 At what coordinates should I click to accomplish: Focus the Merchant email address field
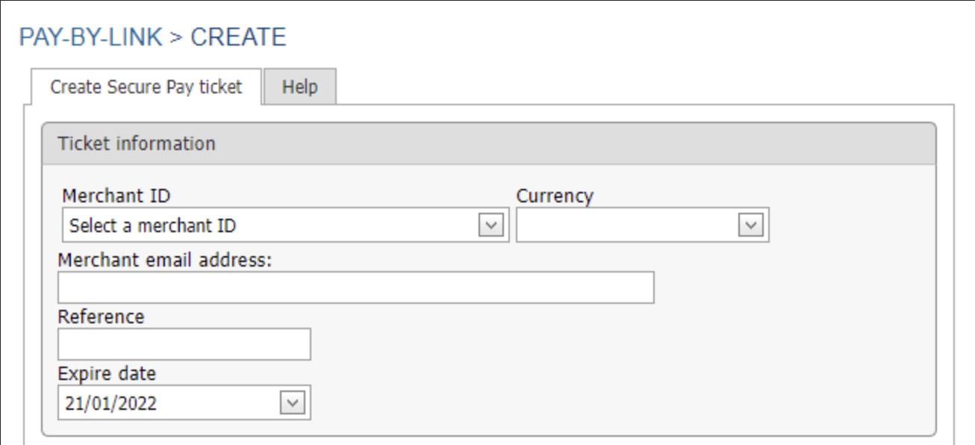coord(356,287)
